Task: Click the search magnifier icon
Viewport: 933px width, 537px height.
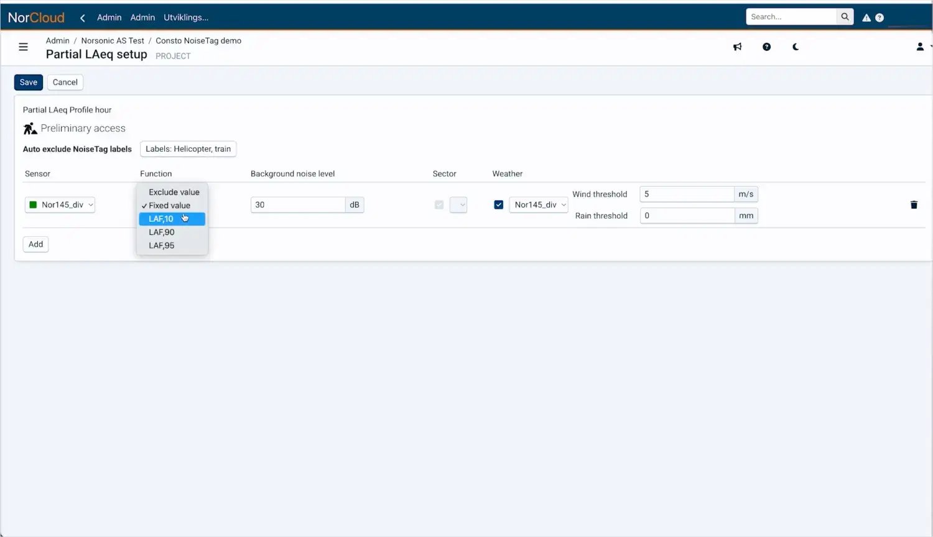Action: pyautogui.click(x=845, y=17)
